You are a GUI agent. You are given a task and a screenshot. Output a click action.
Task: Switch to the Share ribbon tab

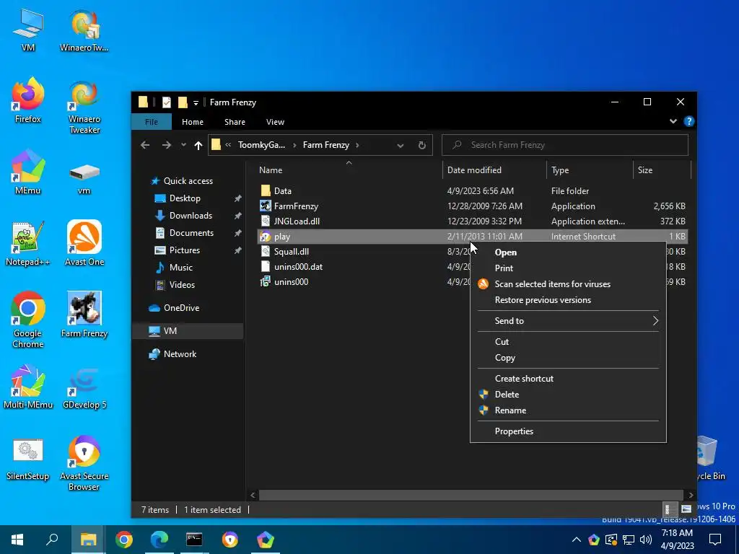tap(235, 122)
